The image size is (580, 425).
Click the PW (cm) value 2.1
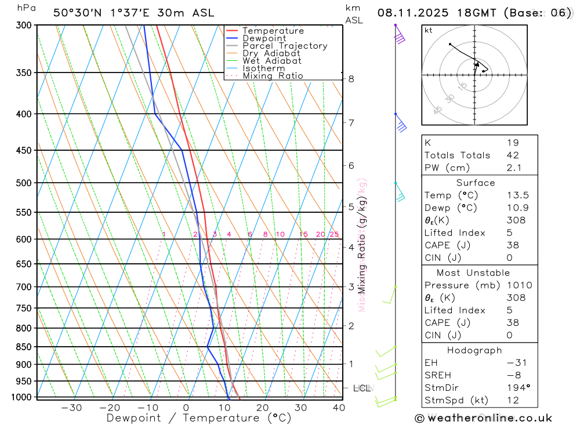[x=514, y=168]
